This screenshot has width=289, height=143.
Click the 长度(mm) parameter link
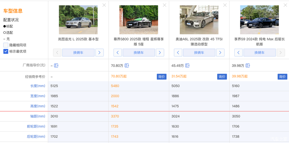[x=38, y=86]
